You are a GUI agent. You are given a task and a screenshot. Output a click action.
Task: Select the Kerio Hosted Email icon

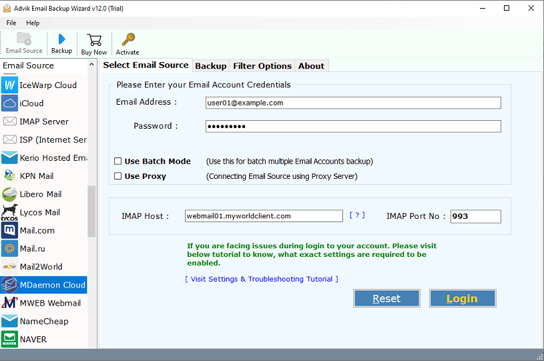point(9,157)
